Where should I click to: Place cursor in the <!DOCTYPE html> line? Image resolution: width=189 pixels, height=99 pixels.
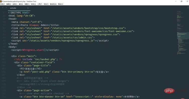(19, 13)
